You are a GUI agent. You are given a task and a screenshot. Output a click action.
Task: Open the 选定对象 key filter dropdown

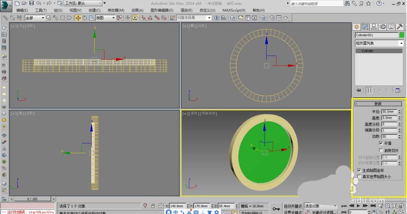321,206
